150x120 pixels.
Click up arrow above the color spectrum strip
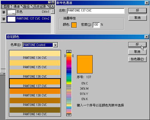click(x=69, y=52)
